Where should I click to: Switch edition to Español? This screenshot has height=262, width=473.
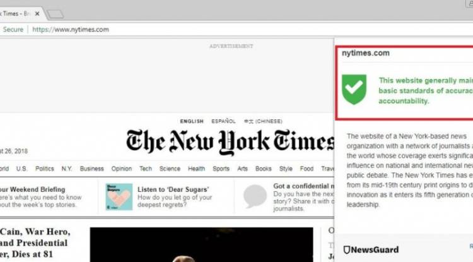tap(223, 121)
